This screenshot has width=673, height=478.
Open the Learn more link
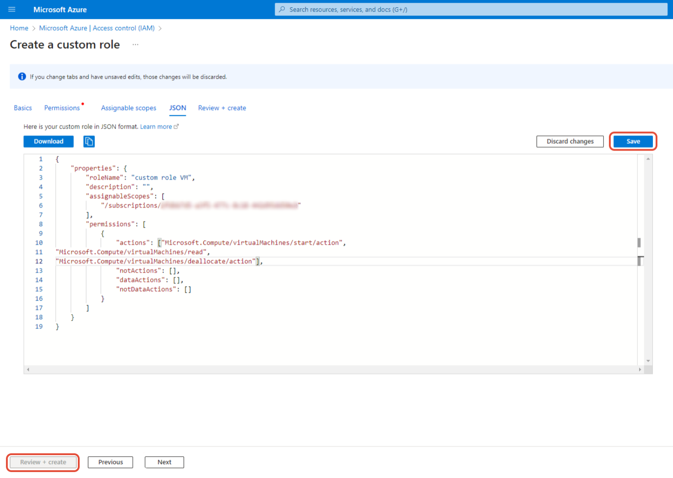pyautogui.click(x=156, y=127)
